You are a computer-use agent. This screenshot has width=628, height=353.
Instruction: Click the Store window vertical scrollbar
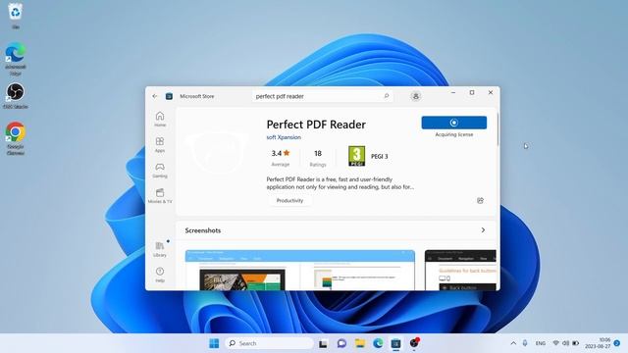(497, 130)
